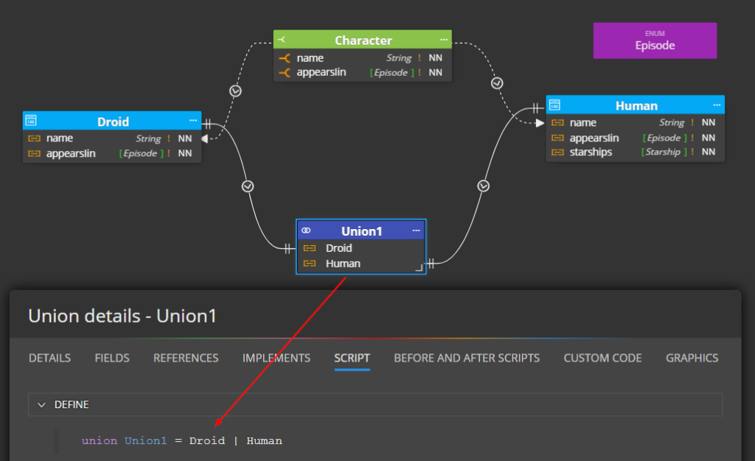Click the Droid appearsIin field icon
The image size is (755, 461).
pos(34,153)
